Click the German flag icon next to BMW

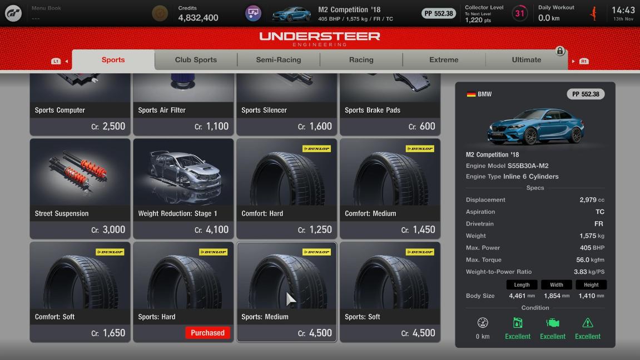pyautogui.click(x=470, y=94)
